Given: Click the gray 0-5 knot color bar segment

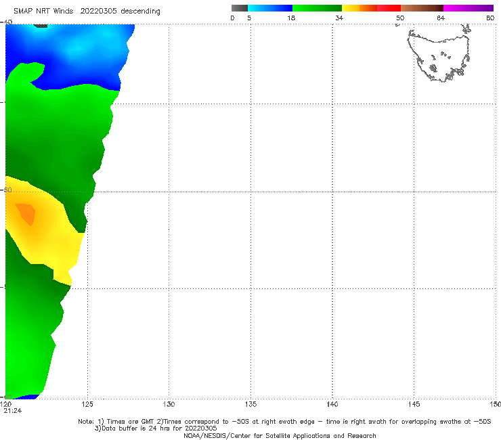Looking at the screenshot, I should [x=240, y=8].
